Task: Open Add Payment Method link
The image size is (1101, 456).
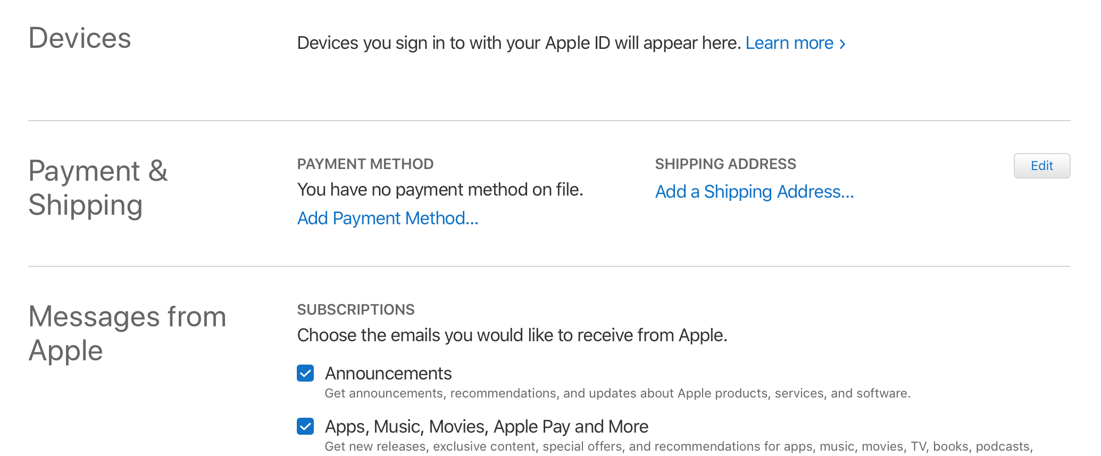Action: click(x=388, y=218)
